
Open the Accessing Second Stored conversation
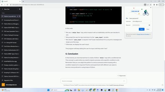(x=11, y=20)
